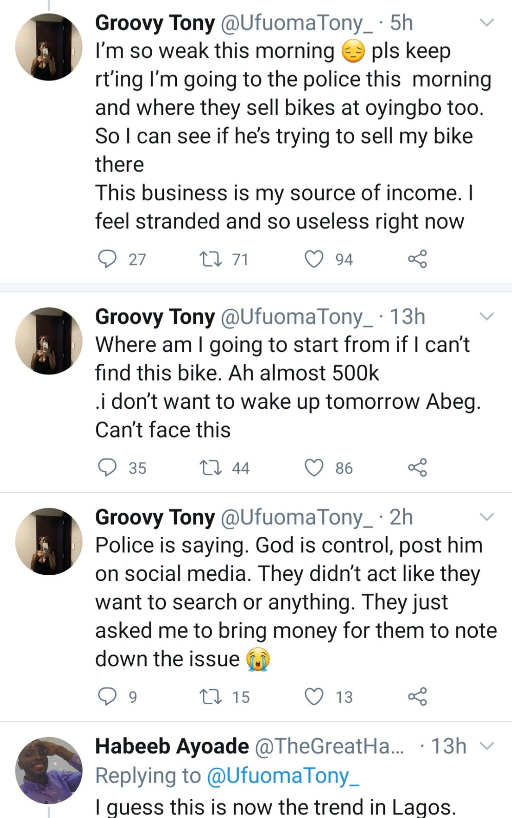This screenshot has height=818, width=512.
Task: Open the dropdown arrow on the 2h tweet
Action: [x=486, y=517]
